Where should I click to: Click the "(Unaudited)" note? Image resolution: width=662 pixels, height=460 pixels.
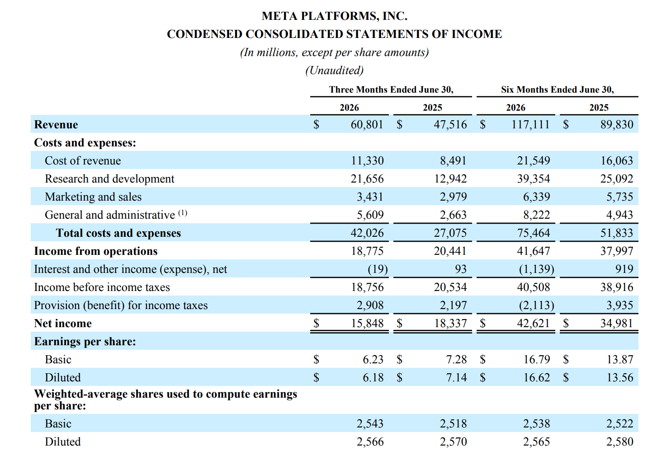coord(335,70)
